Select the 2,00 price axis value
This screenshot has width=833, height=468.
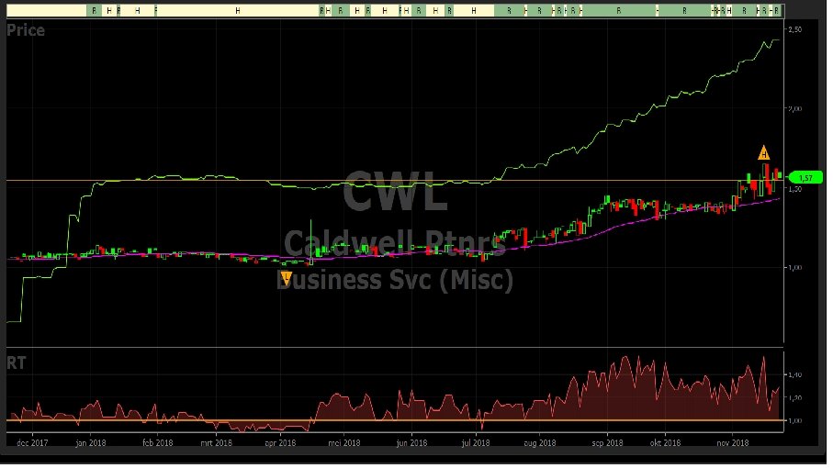(795, 108)
